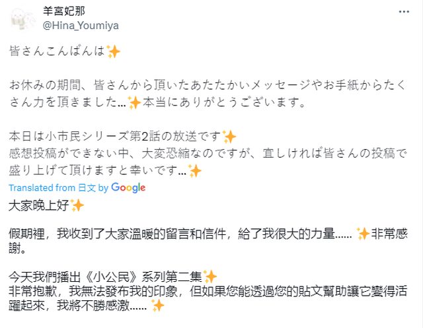
Task: Click the sparkle emoji after 幸いです
Action: [195, 171]
